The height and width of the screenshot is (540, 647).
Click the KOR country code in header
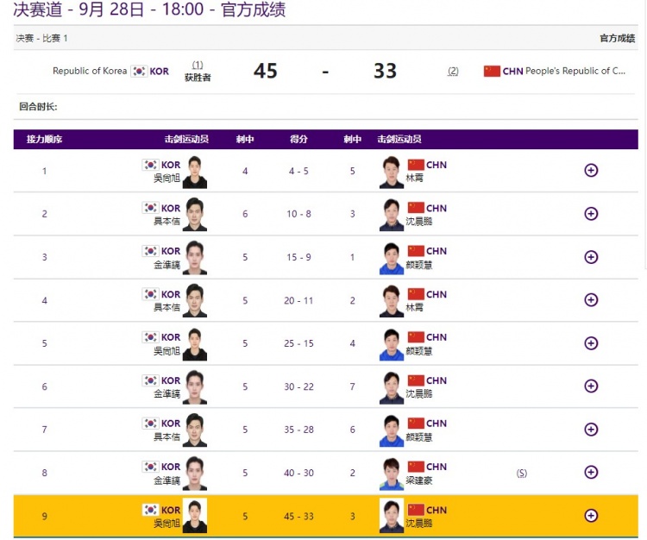tap(160, 72)
